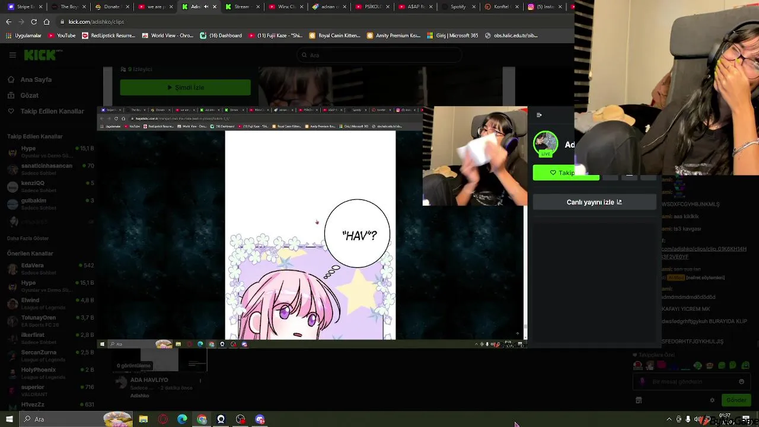The image size is (759, 427).
Task: Open Takip Edilen Kanallar sidebar item
Action: pyautogui.click(x=52, y=111)
